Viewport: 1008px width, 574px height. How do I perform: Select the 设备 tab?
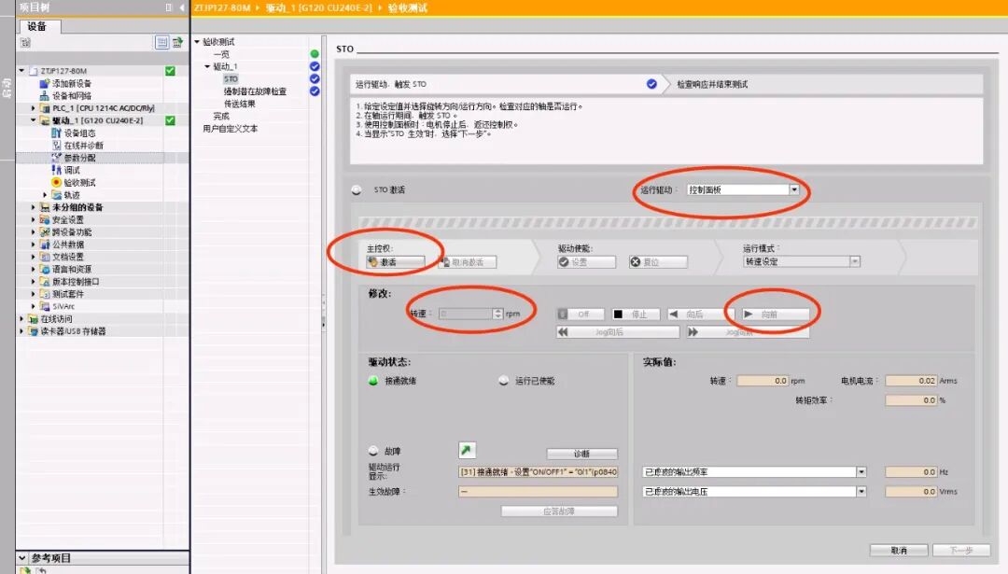point(38,26)
